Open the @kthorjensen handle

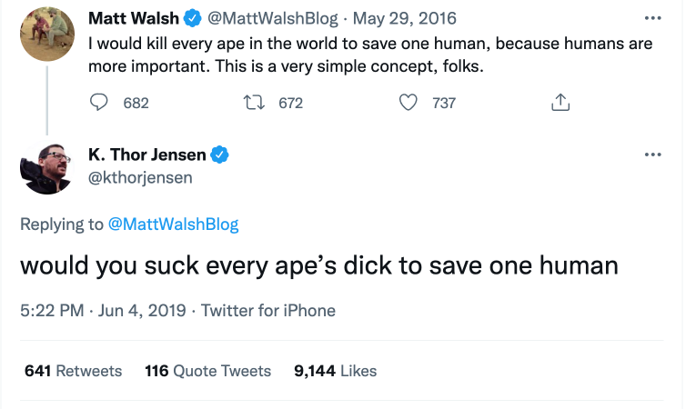(140, 177)
